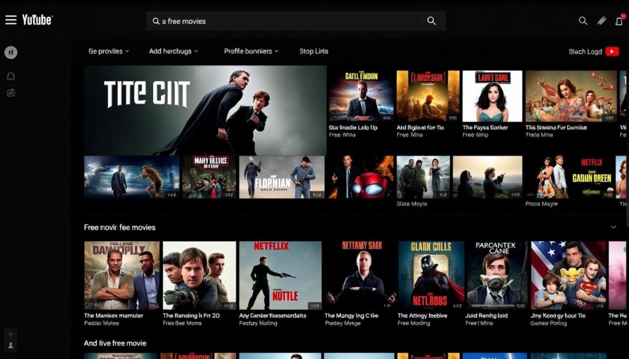Open the NETFLIX GARIIN BREEN thumbnail
Image resolution: width=629 pixels, height=359 pixels.
click(571, 177)
